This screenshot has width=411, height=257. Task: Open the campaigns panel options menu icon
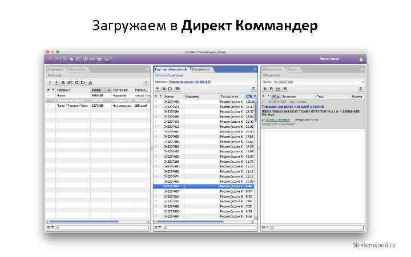pos(146,83)
